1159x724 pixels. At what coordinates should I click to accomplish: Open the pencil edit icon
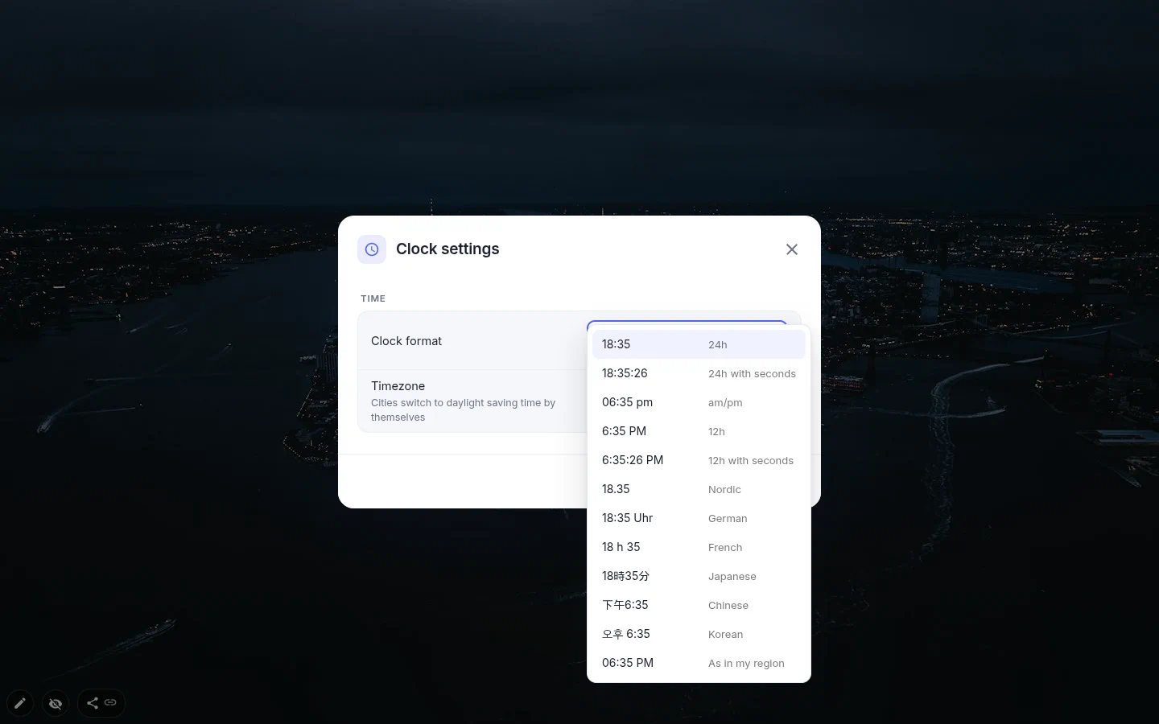click(20, 703)
